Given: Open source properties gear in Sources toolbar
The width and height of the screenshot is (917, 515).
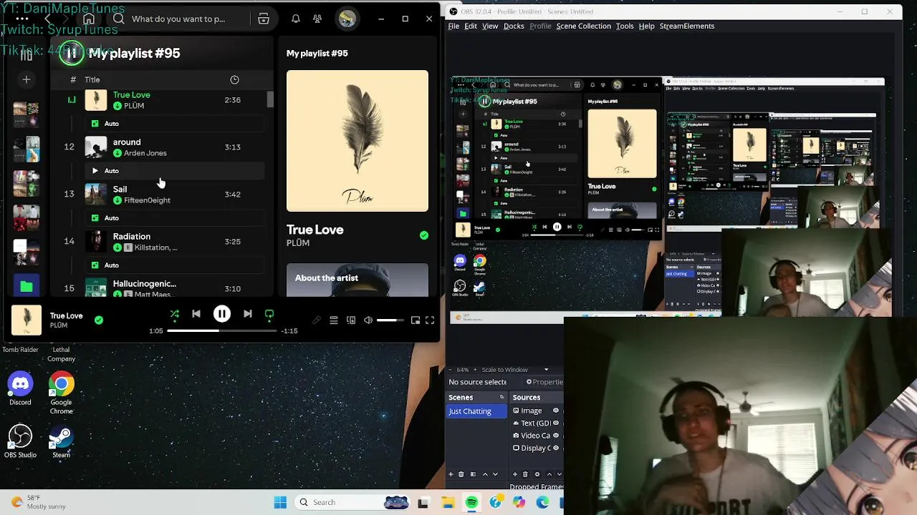Looking at the screenshot, I should pyautogui.click(x=537, y=474).
